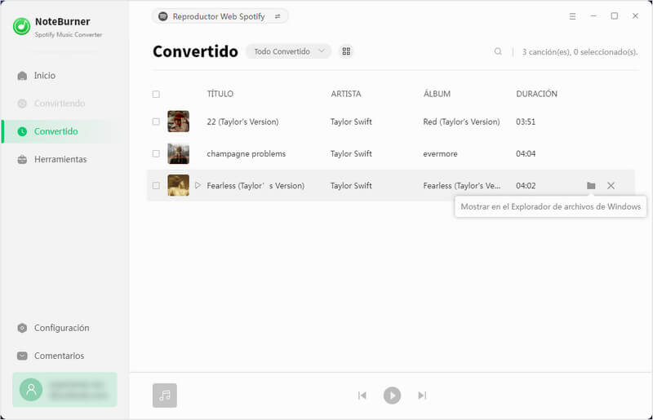653x420 pixels.
Task: Click the Inicio home icon
Action: pos(23,76)
